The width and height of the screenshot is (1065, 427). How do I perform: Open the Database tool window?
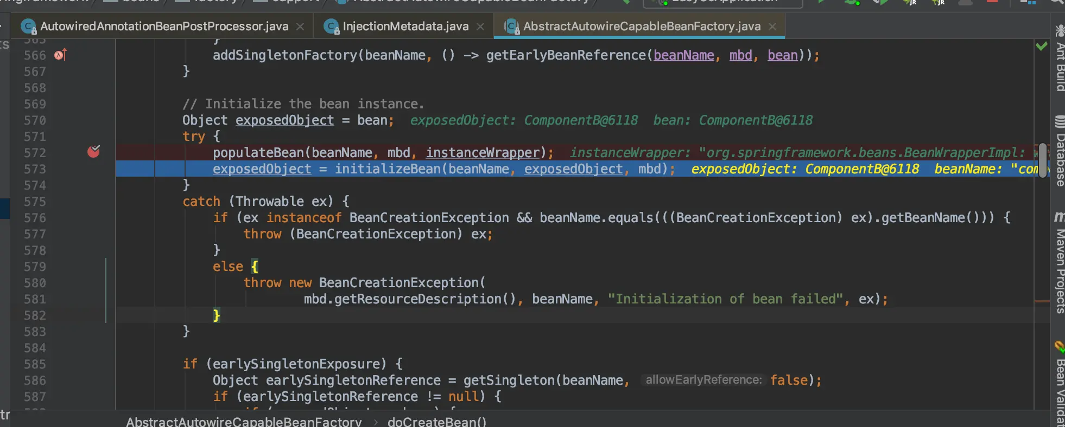(x=1060, y=152)
